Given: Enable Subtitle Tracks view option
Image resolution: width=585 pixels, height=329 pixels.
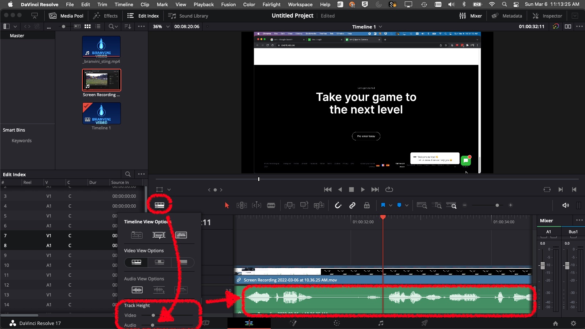Looking at the screenshot, I should 159,235.
